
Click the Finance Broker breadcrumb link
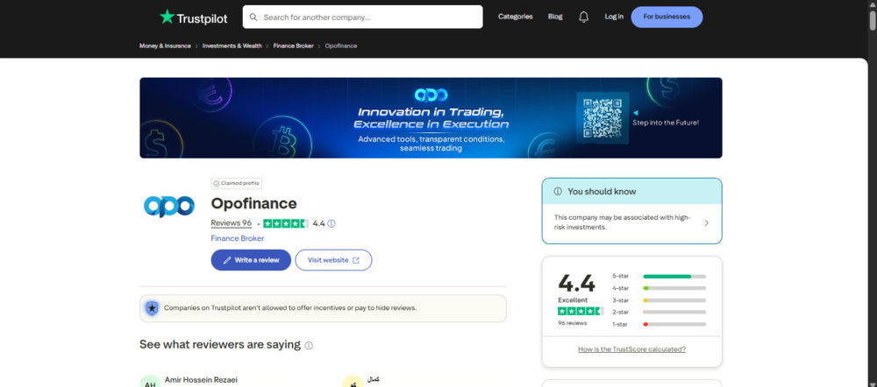tap(293, 46)
